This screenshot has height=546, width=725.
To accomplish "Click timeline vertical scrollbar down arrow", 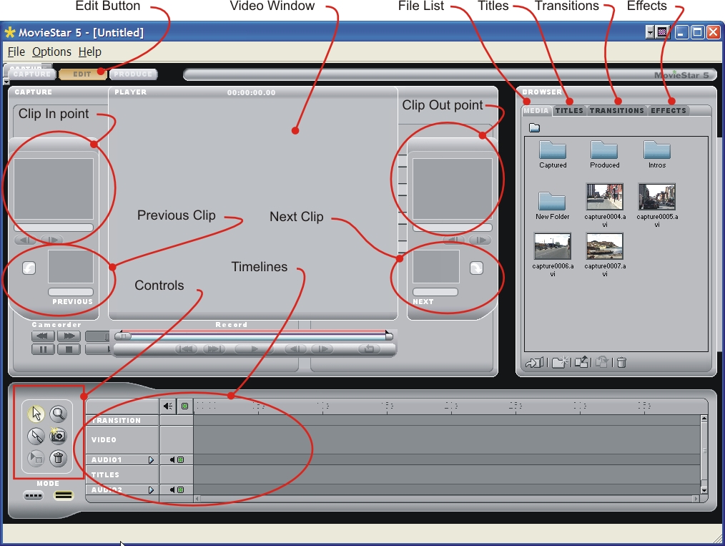I will click(x=704, y=490).
